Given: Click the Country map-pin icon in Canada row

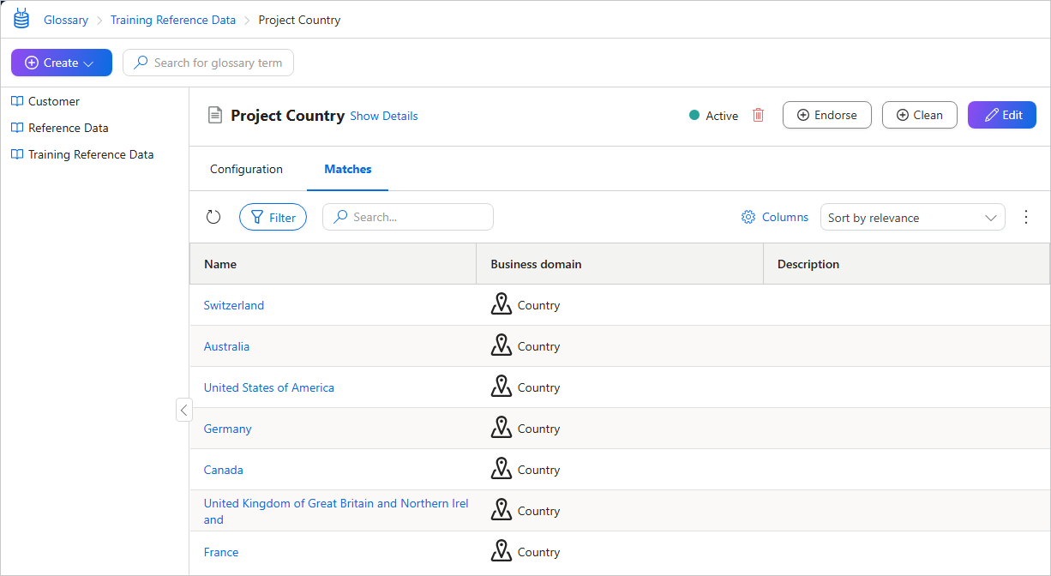Looking at the screenshot, I should [501, 469].
